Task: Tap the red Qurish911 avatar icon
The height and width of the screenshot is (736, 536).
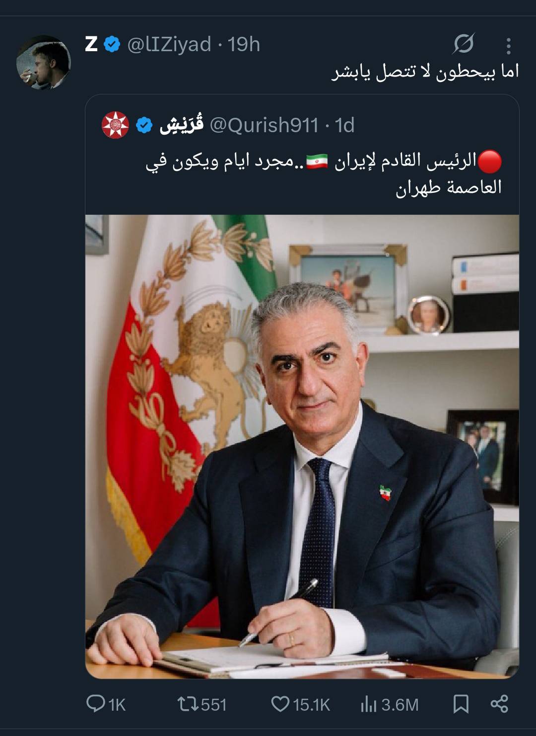Action: [115, 125]
